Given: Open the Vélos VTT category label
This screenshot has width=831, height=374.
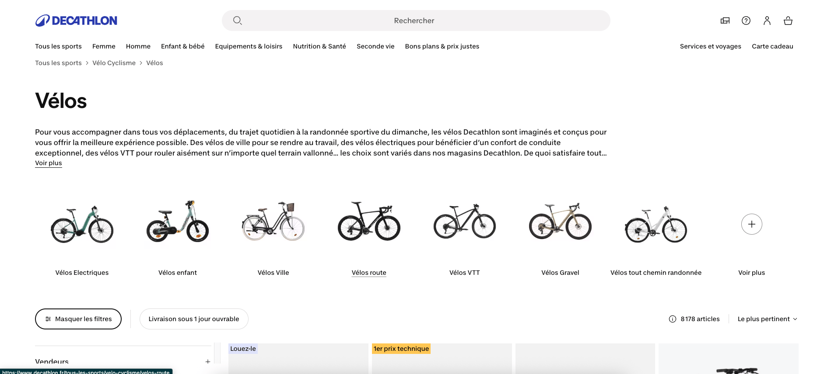Looking at the screenshot, I should (x=465, y=273).
